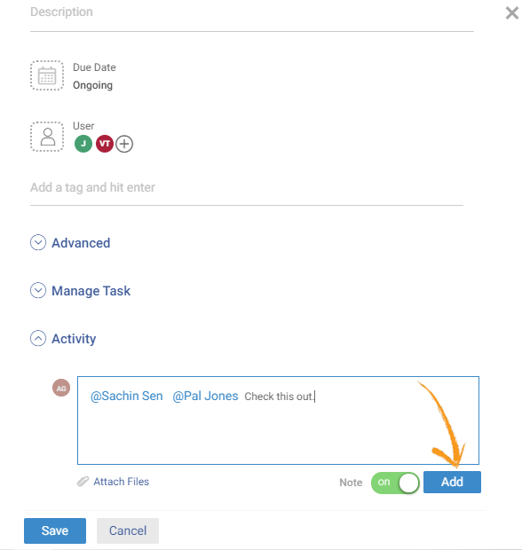Select the green J user avatar
Image resolution: width=522 pixels, height=550 pixels.
(83, 144)
